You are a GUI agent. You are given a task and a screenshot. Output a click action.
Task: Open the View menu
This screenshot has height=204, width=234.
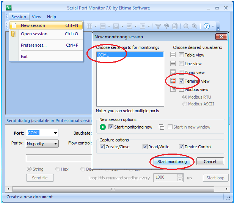click(x=36, y=17)
